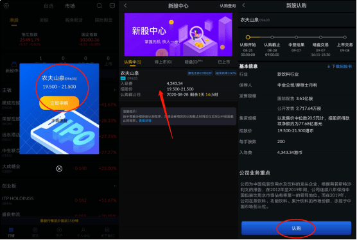Download prospectus via 下载招股书 link

click(x=340, y=67)
